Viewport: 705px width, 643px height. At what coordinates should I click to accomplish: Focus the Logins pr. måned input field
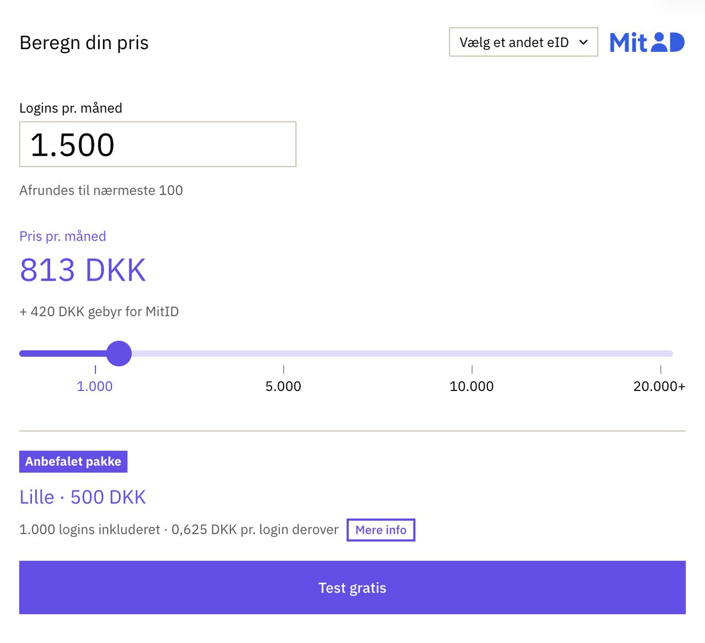click(158, 144)
